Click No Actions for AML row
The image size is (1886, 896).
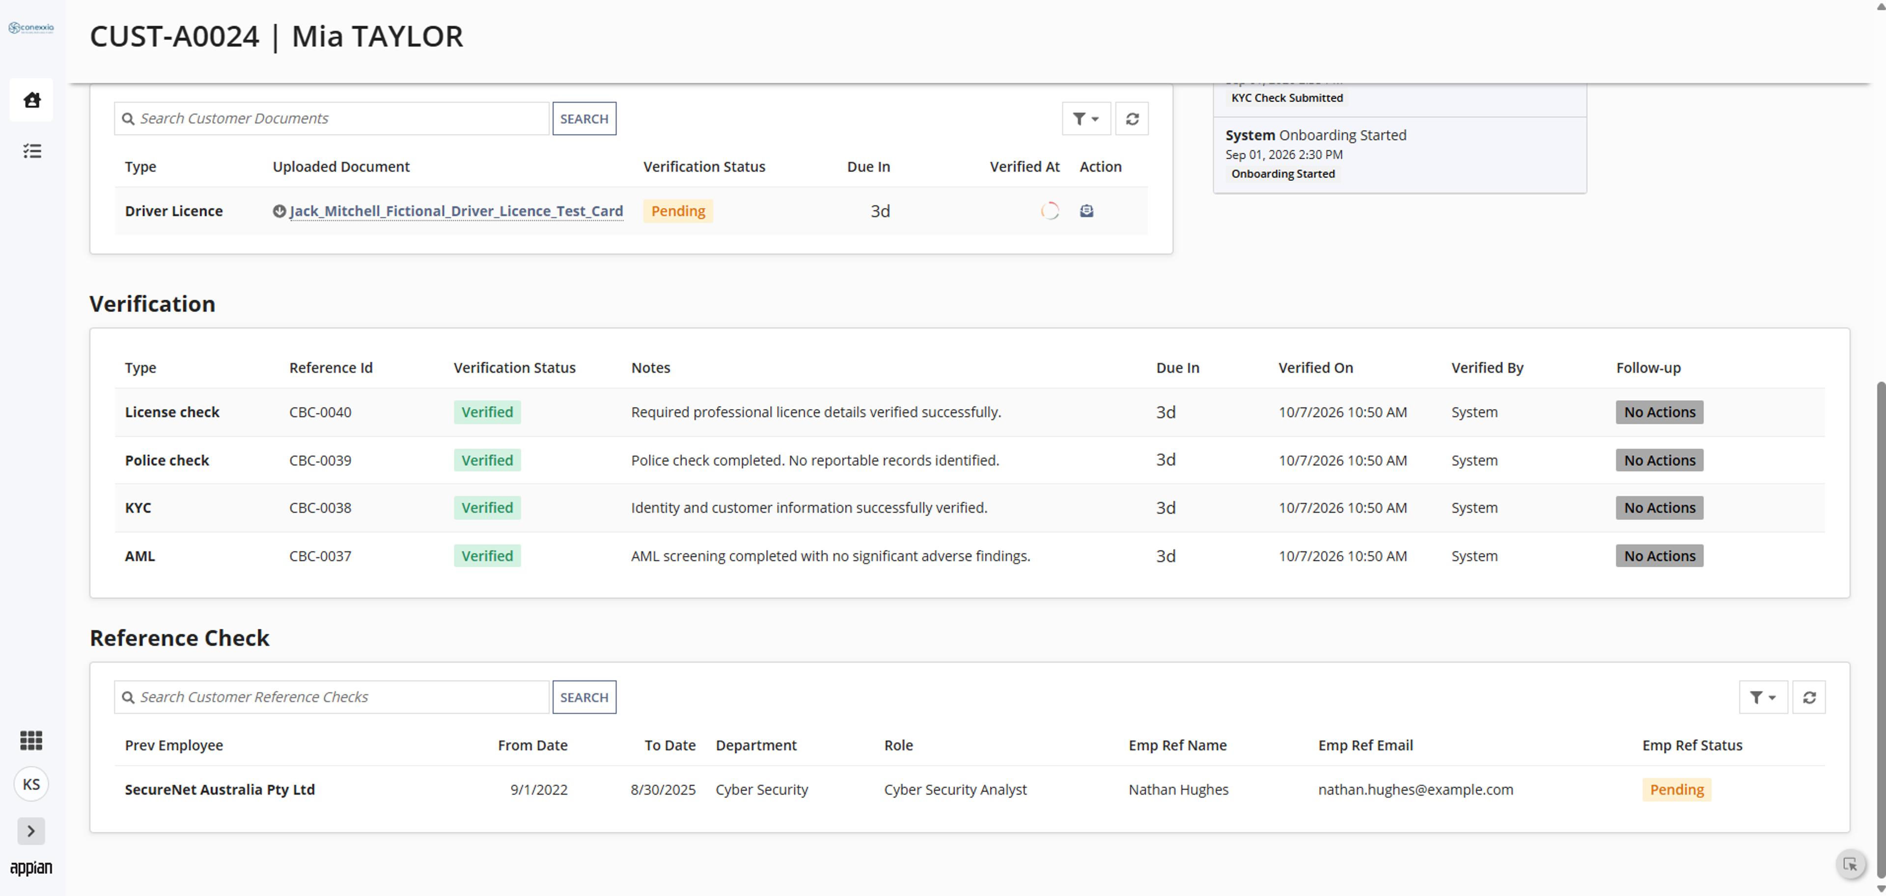[1660, 556]
